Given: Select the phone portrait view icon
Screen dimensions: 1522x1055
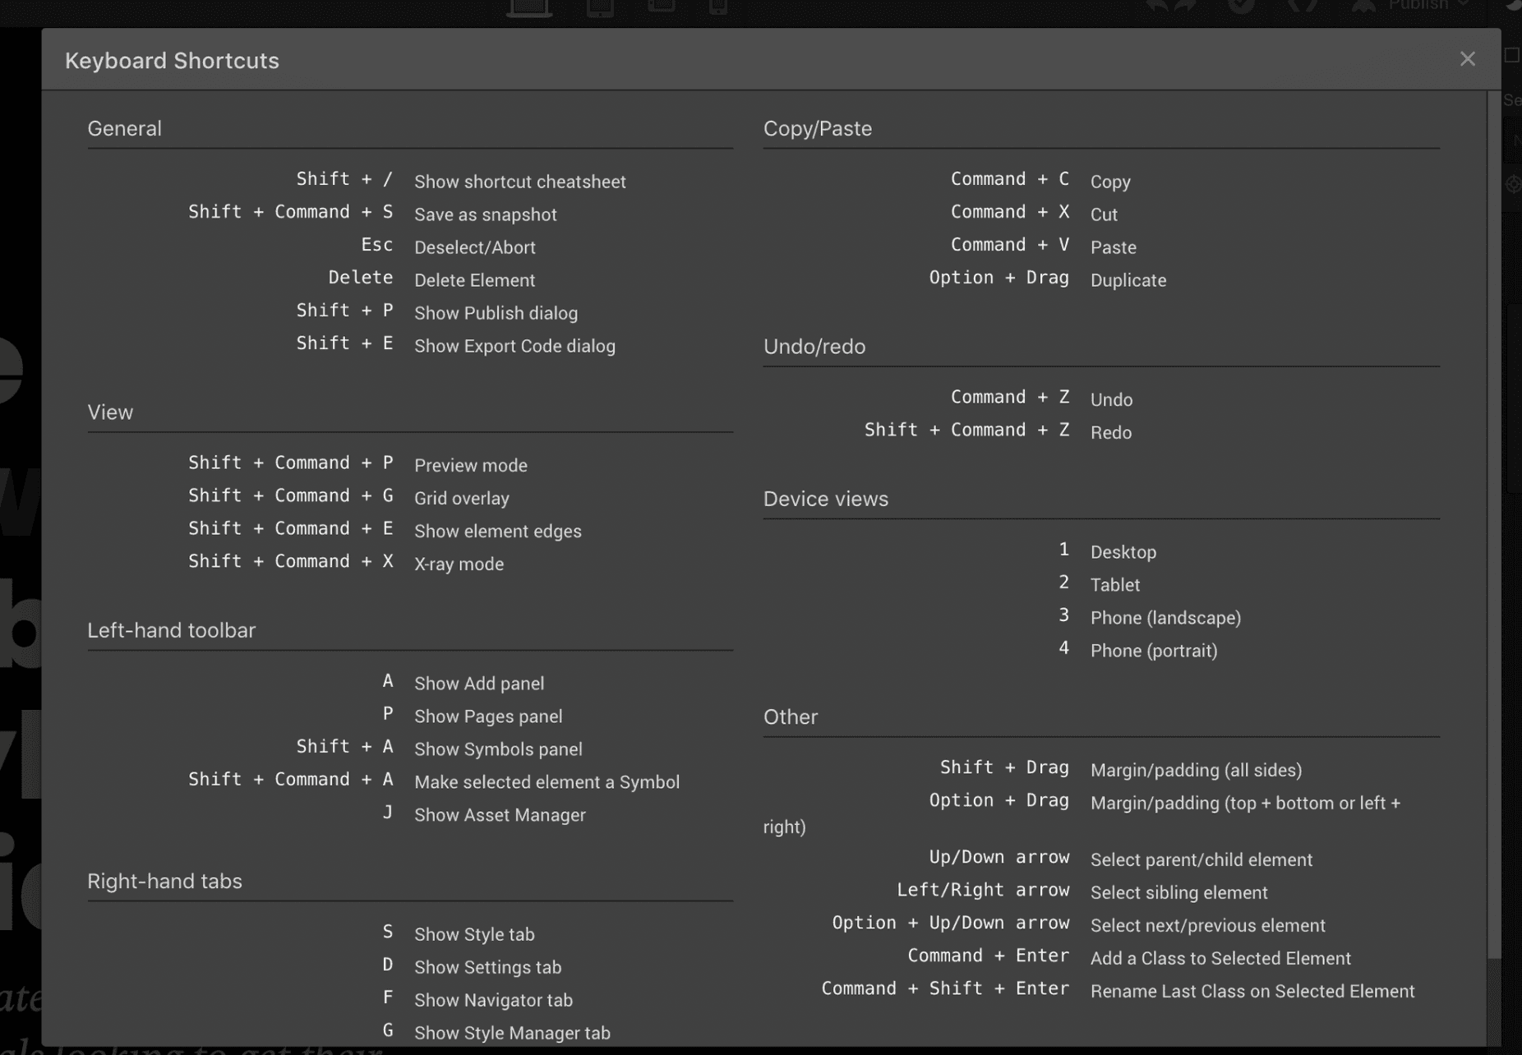Looking at the screenshot, I should pos(717,7).
